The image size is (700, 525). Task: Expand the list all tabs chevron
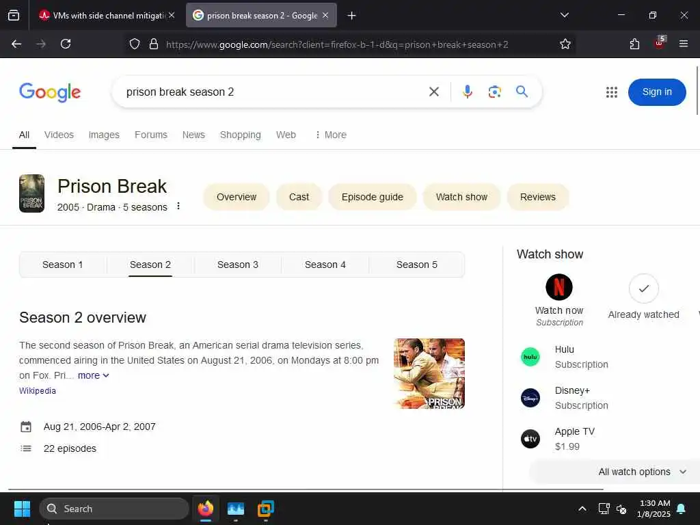[x=564, y=15]
